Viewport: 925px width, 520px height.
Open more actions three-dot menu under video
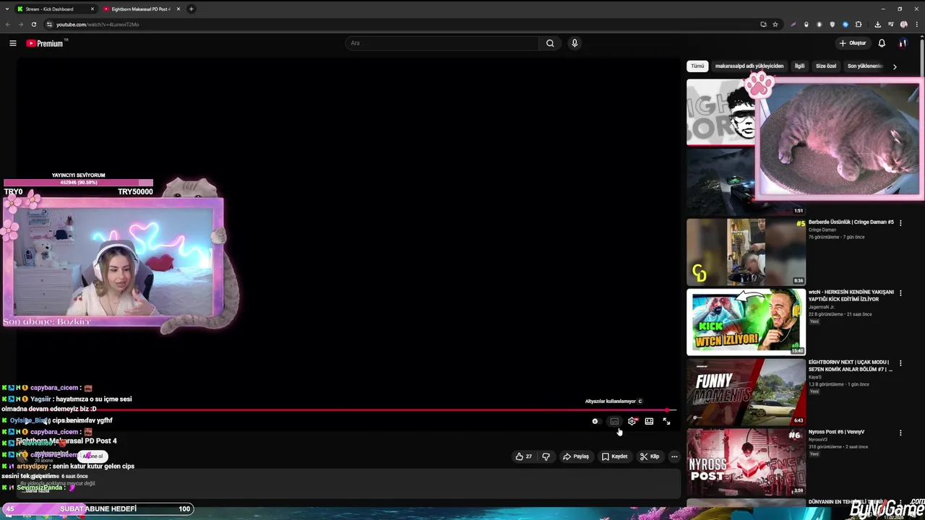pyautogui.click(x=674, y=456)
